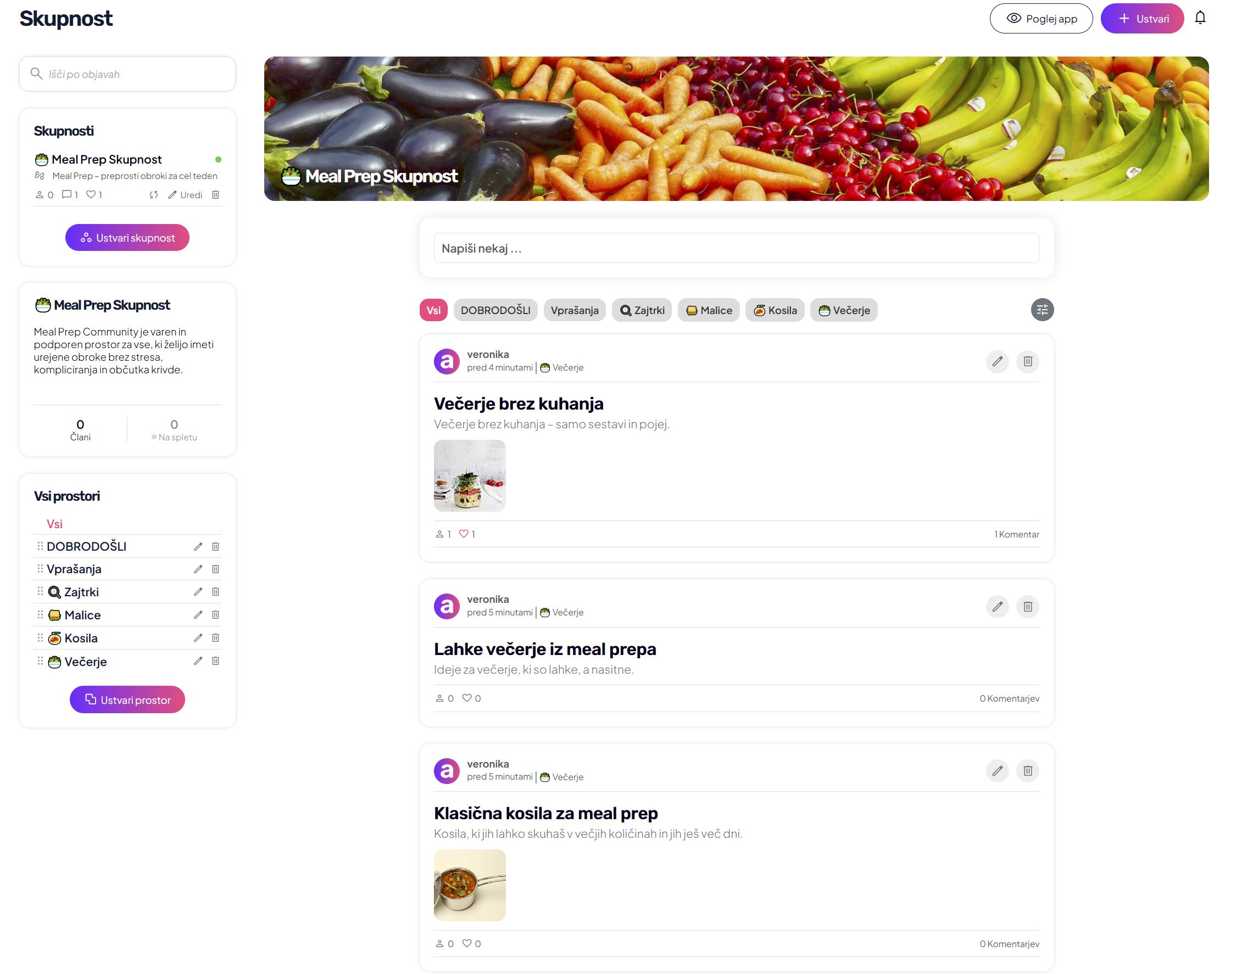Click the drag handle of Malice space
The width and height of the screenshot is (1242, 974).
click(40, 614)
